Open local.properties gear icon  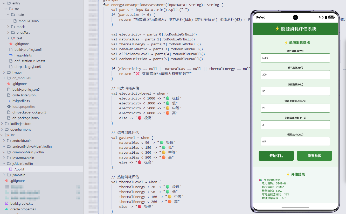pyautogui.click(x=9, y=106)
